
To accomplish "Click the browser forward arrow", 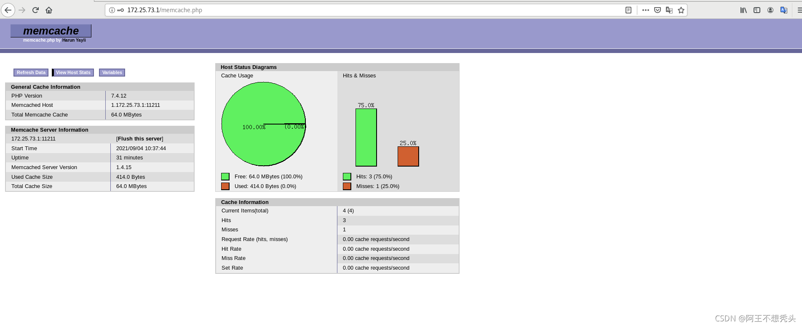I will [x=22, y=10].
